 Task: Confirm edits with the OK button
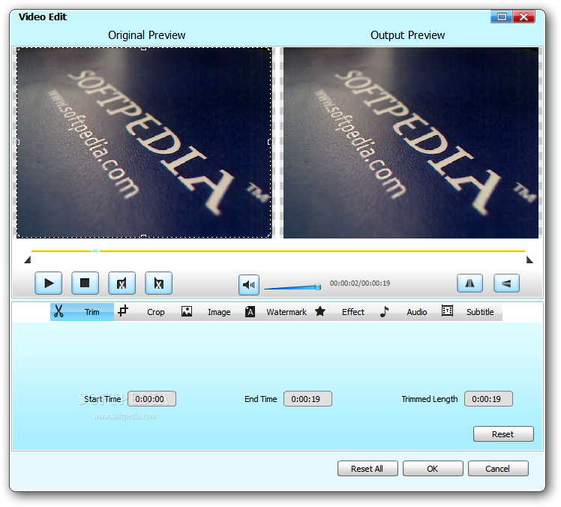click(433, 468)
